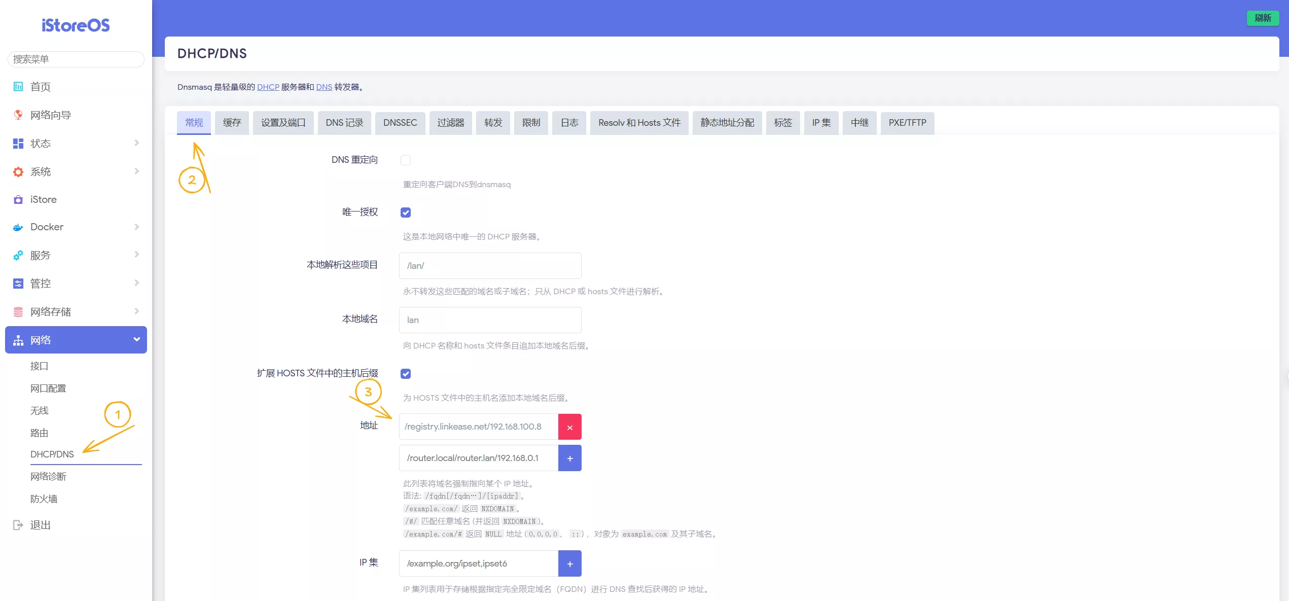Viewport: 1289px width, 601px height.
Task: Click the iStore shopping bag icon
Action: click(x=18, y=200)
